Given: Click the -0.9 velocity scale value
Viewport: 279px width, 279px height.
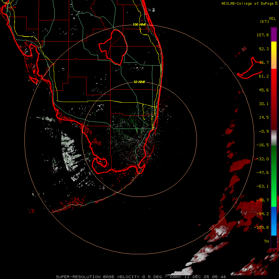Looking at the screenshot, I should [264, 131].
